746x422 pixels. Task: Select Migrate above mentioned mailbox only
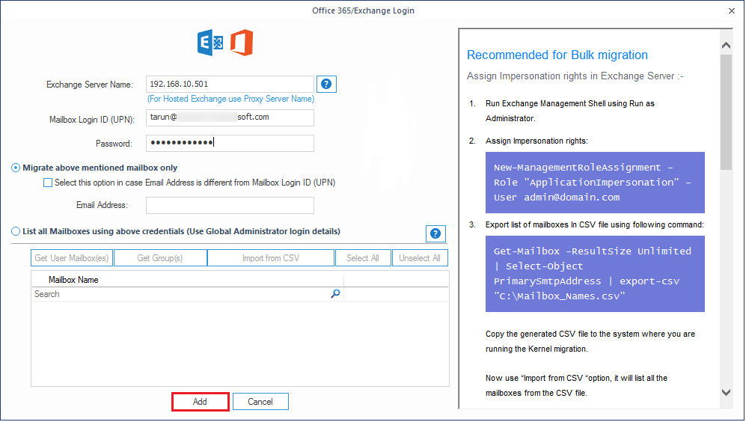[x=16, y=168]
